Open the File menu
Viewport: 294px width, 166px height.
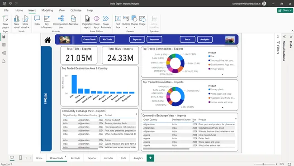(x=6, y=10)
